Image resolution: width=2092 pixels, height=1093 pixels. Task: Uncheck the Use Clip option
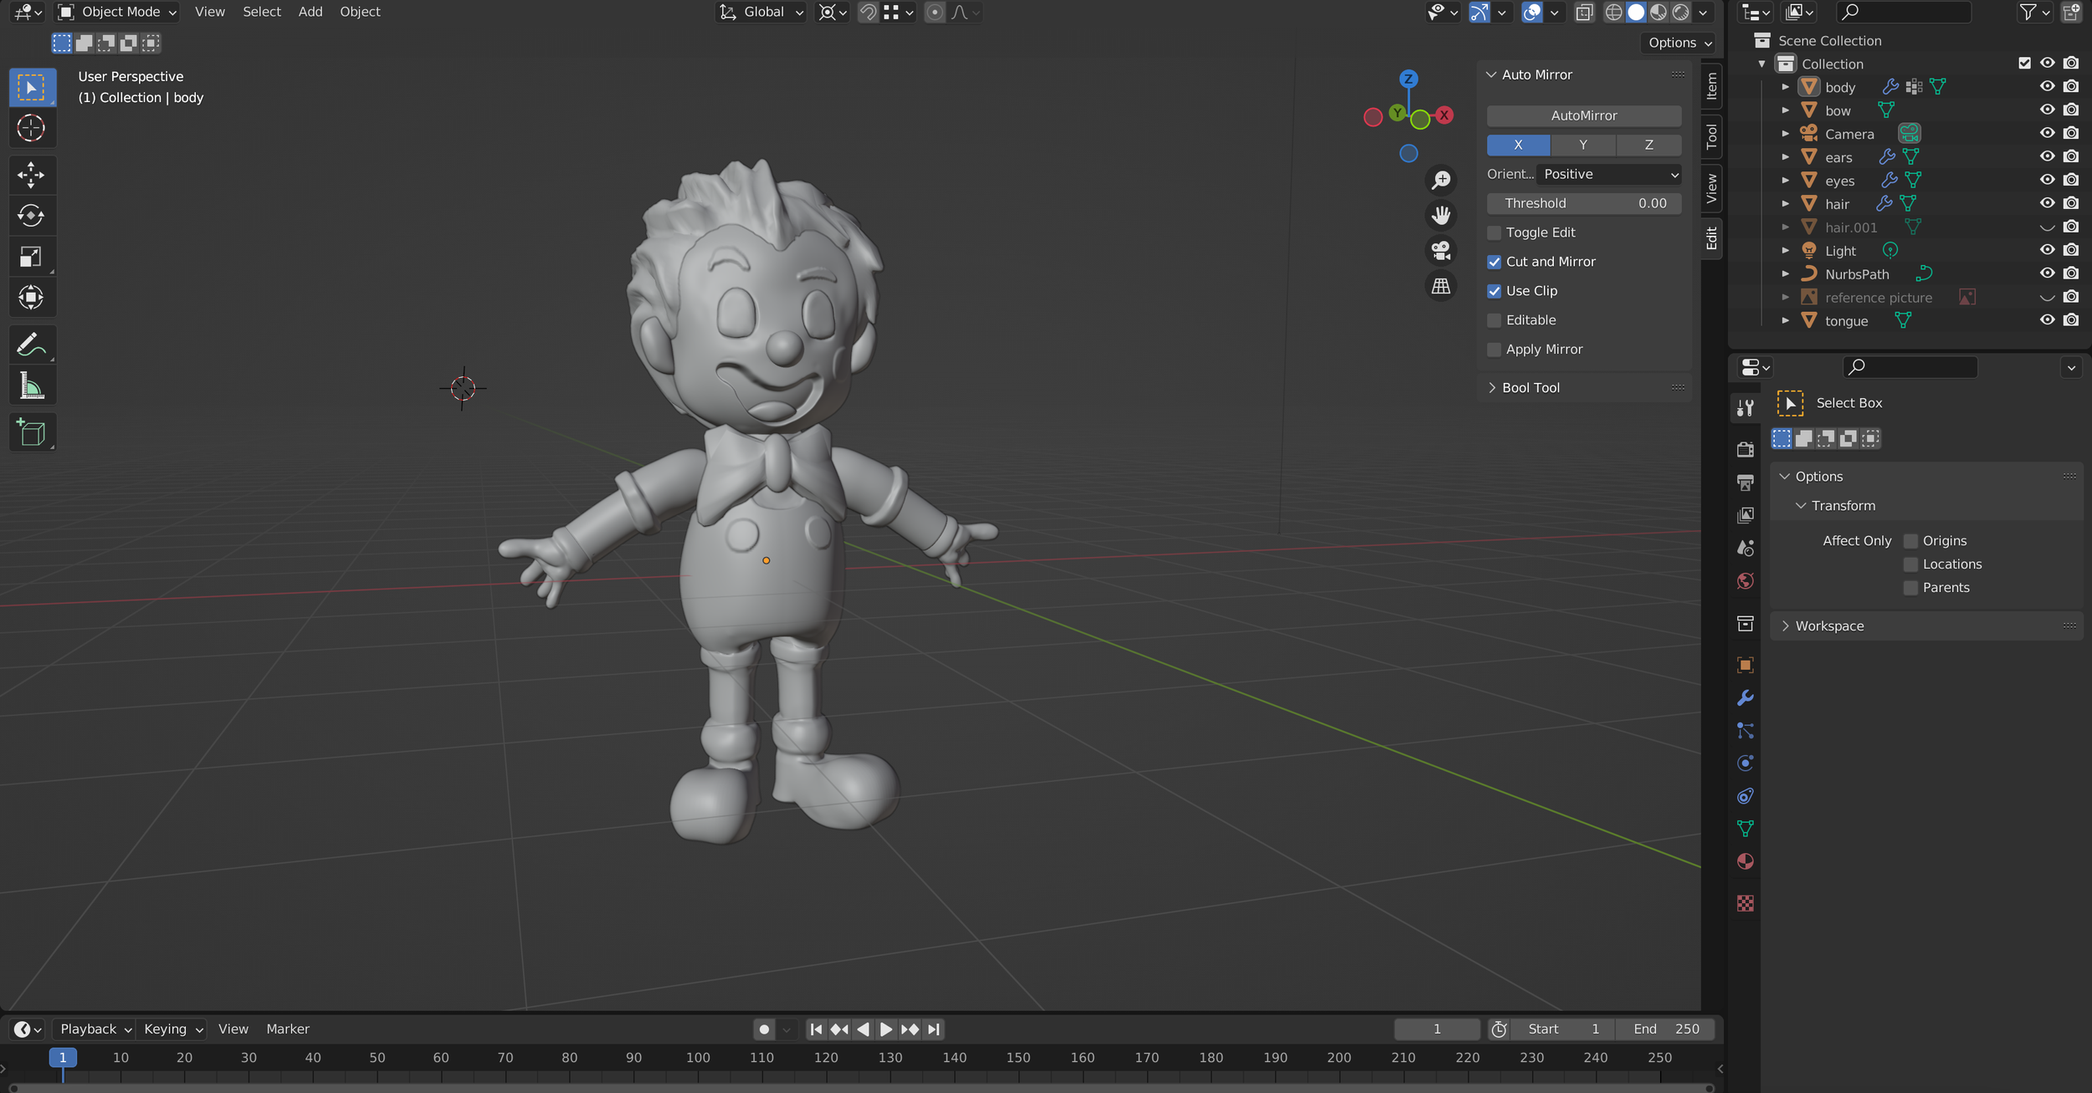coord(1495,291)
